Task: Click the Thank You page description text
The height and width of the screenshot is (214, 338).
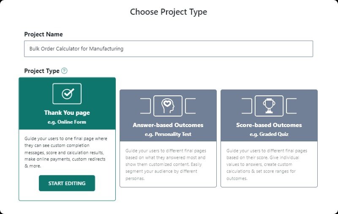Action: pyautogui.click(x=66, y=152)
